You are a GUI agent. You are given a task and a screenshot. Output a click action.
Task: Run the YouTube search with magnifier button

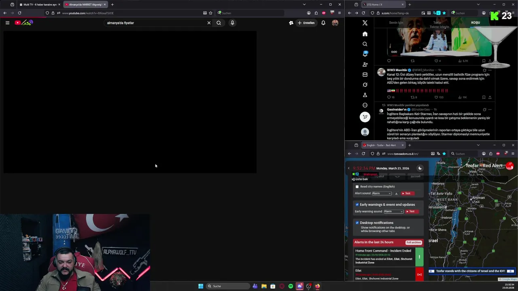click(x=219, y=23)
